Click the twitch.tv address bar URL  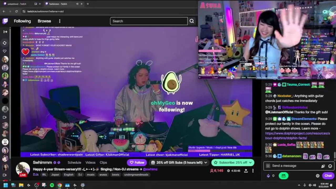coord(45,12)
